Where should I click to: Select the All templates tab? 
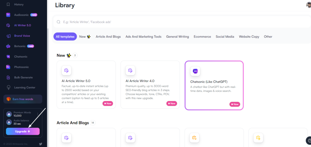click(65, 37)
